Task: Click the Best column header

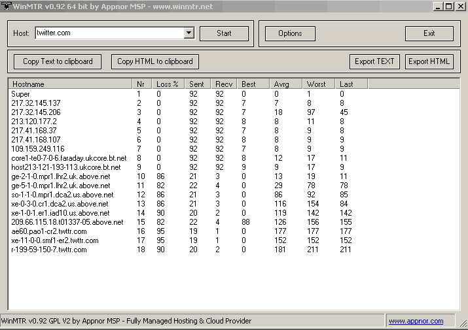Action: [x=253, y=84]
